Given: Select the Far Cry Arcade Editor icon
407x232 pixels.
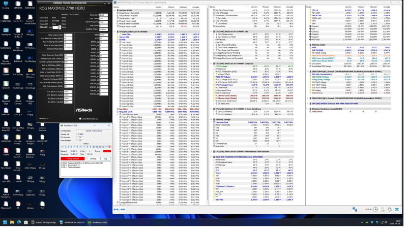Looking at the screenshot, I should [x=30, y=19].
